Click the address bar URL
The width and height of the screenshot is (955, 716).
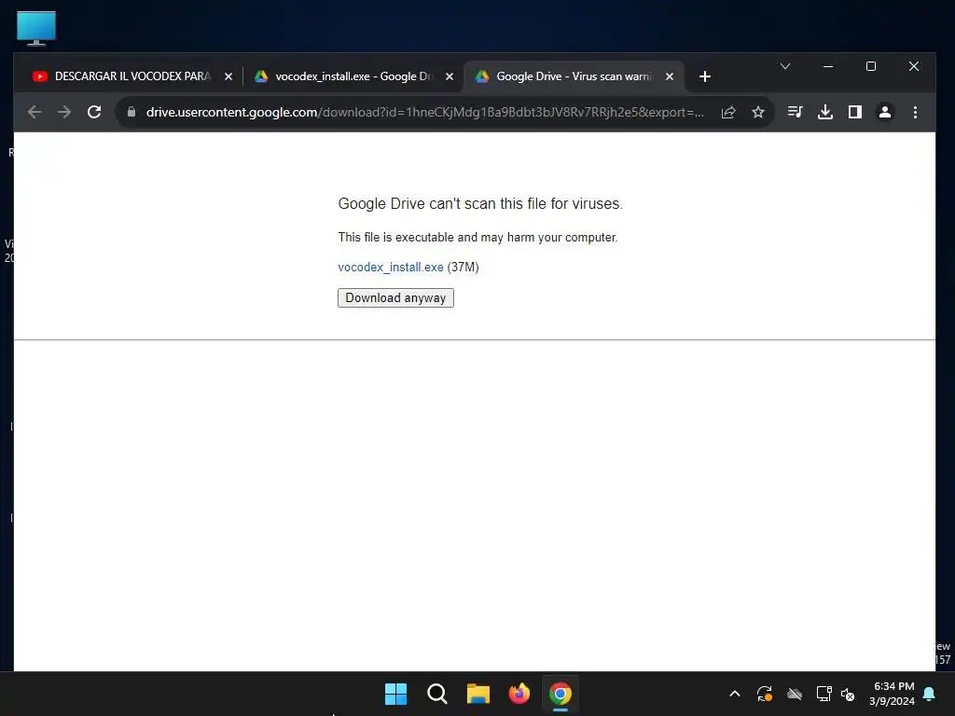pyautogui.click(x=424, y=112)
